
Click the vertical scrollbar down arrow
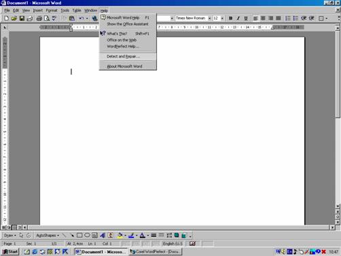click(338, 206)
